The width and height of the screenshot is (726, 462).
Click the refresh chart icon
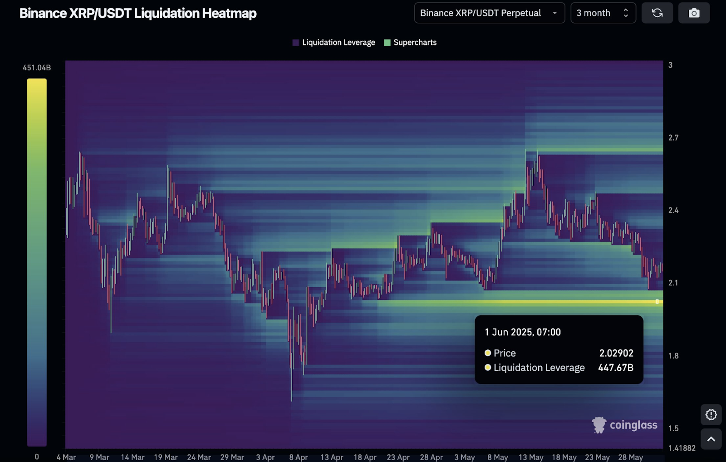pyautogui.click(x=657, y=13)
